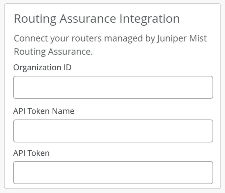Activate the bottom-most empty text field

[x=113, y=173]
